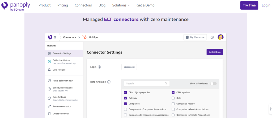
Task: Click the floating widget tab at the right page edge
Action: tap(270, 109)
